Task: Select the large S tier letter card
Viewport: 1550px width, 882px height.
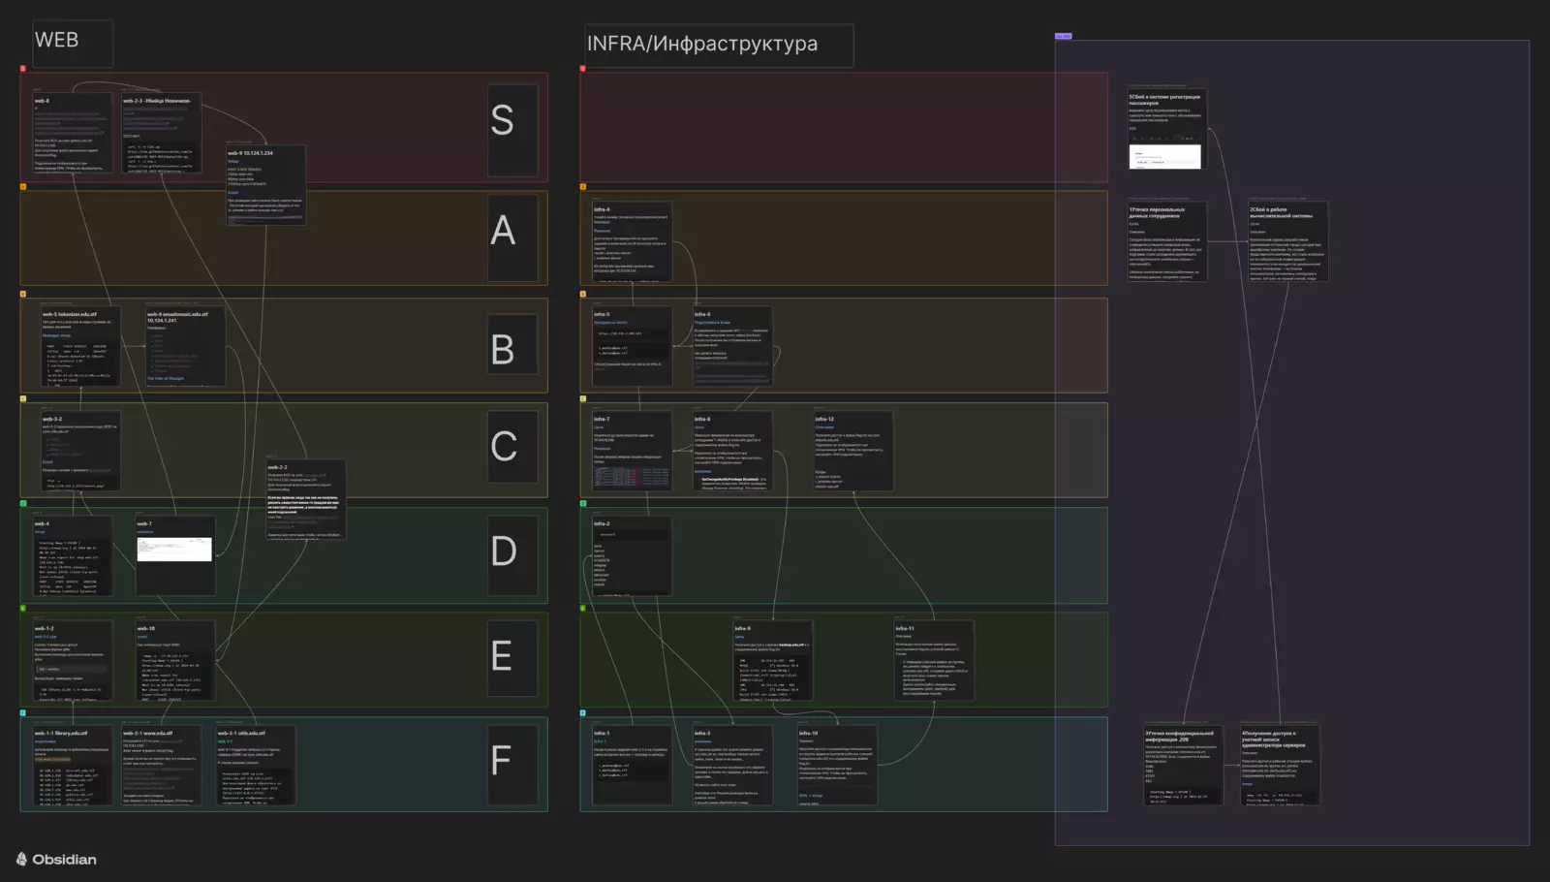Action: tap(511, 130)
